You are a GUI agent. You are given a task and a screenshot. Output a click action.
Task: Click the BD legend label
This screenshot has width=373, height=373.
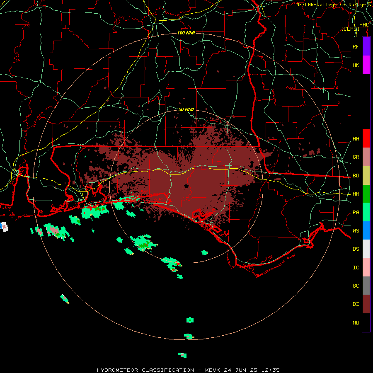(x=356, y=176)
